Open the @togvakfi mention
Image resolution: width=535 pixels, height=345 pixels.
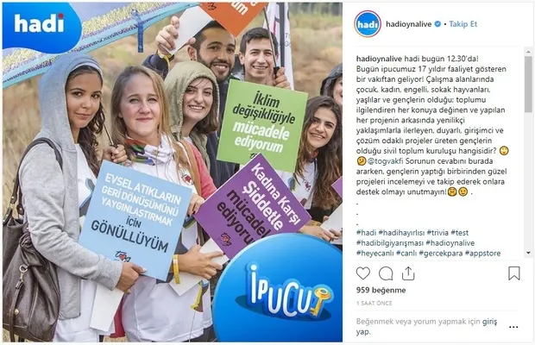[x=386, y=161]
